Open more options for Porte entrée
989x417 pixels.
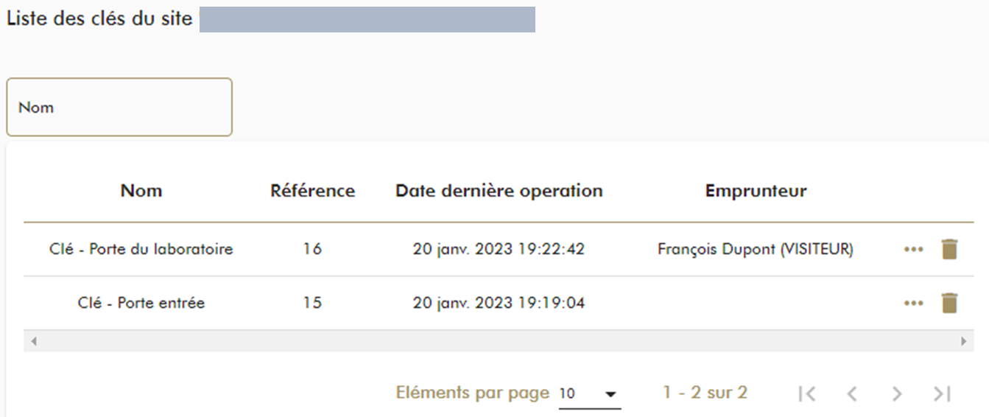click(x=913, y=303)
